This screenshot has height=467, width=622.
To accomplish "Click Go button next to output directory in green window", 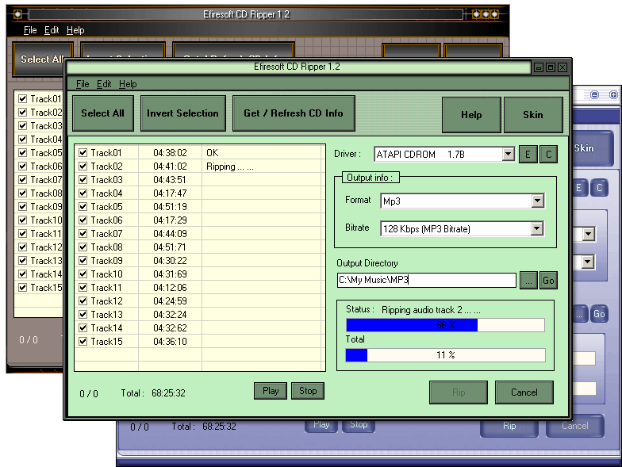I will click(549, 281).
